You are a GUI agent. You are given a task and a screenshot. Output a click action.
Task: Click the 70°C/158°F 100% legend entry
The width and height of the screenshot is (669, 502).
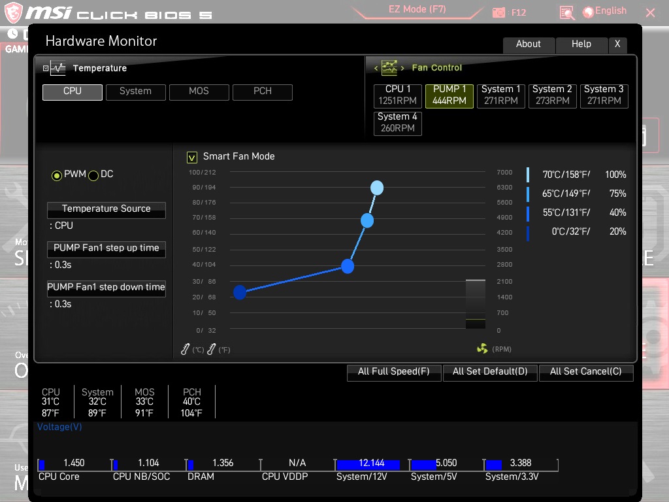(x=576, y=175)
